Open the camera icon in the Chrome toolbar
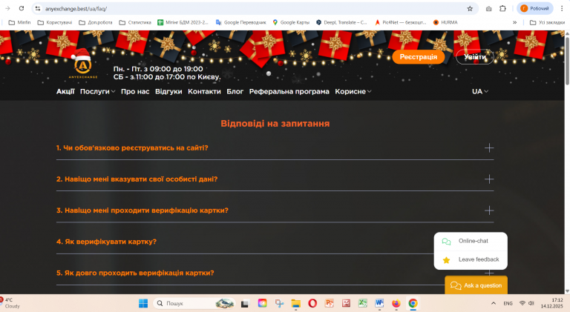Viewport: 570px width, 312px height. tap(488, 8)
